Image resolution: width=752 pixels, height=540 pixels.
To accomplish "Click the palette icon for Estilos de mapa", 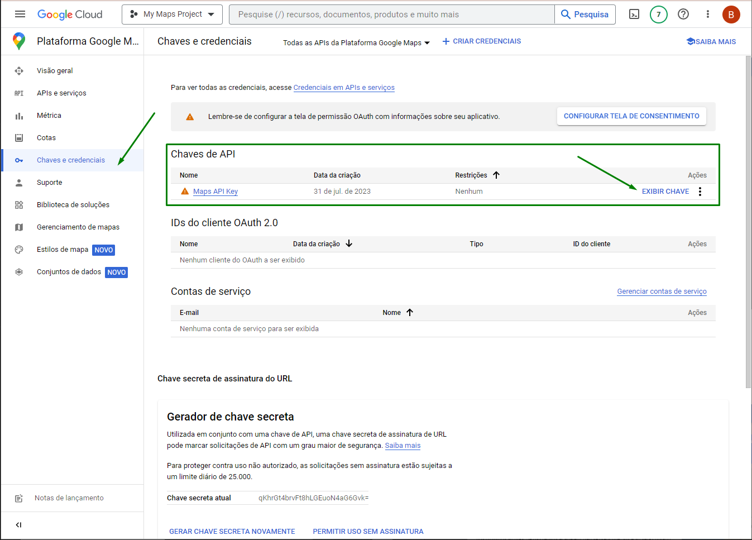I will point(19,250).
